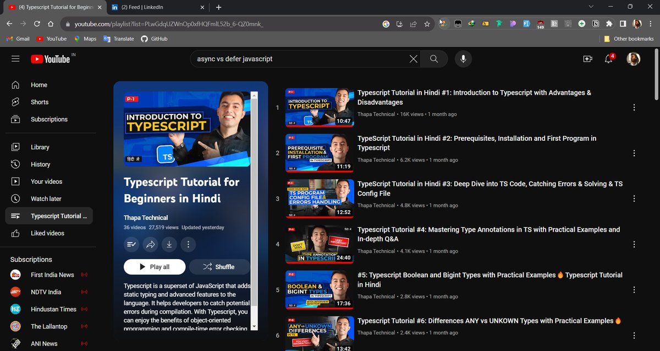This screenshot has width=660, height=351.
Task: Open Chrome tab search dropdown arrow
Action: pos(591,7)
